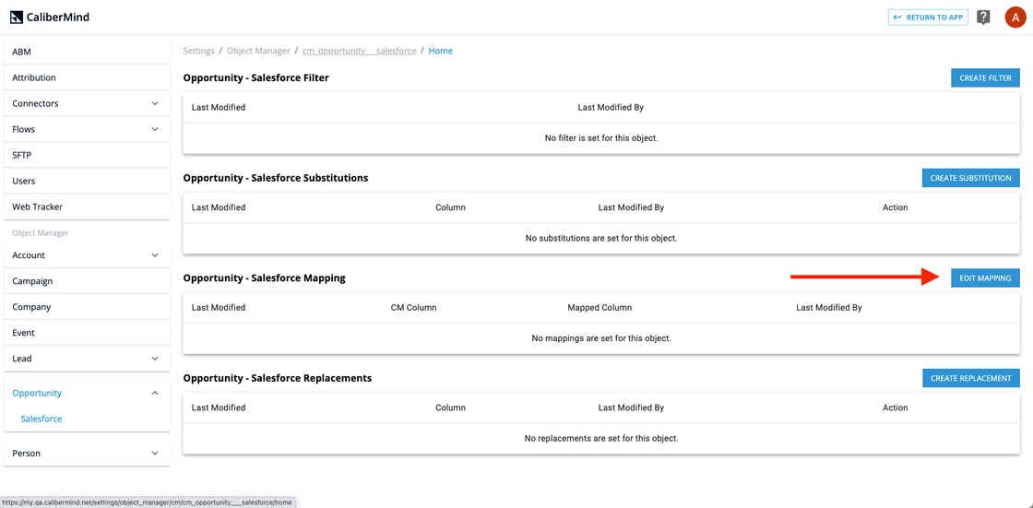This screenshot has height=508, width=1033.
Task: Click 'CM Column' header in Mapping table
Action: 414,308
